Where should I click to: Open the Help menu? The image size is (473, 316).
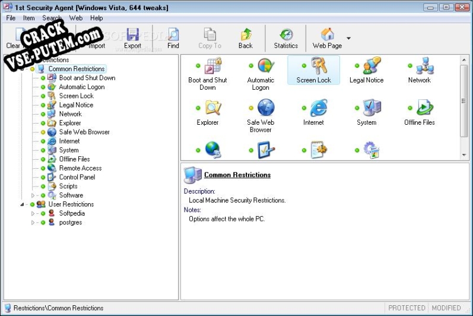[x=97, y=18]
